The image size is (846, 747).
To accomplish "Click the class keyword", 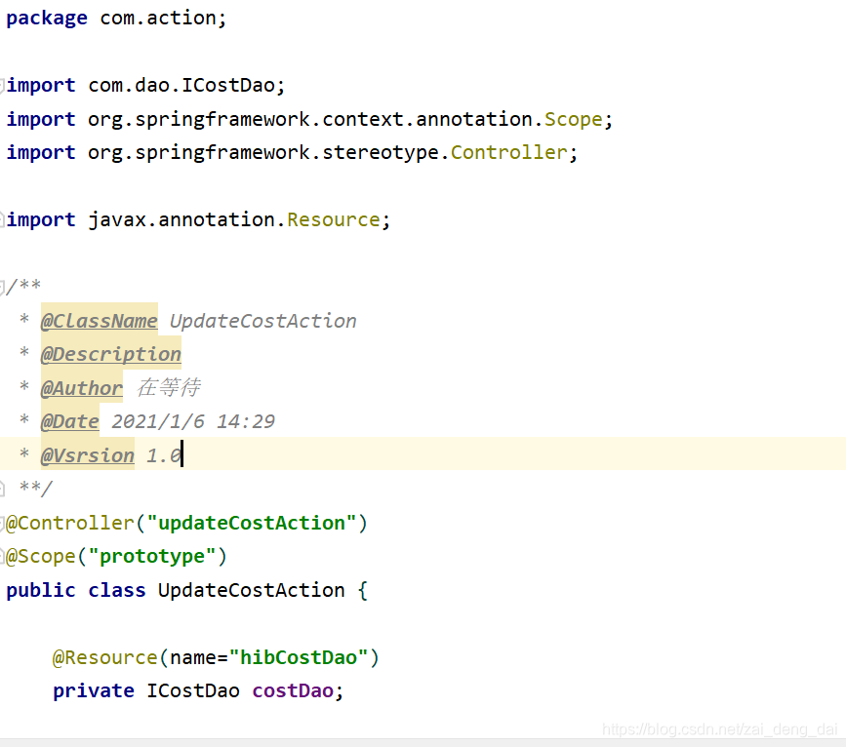I will pyautogui.click(x=117, y=591).
